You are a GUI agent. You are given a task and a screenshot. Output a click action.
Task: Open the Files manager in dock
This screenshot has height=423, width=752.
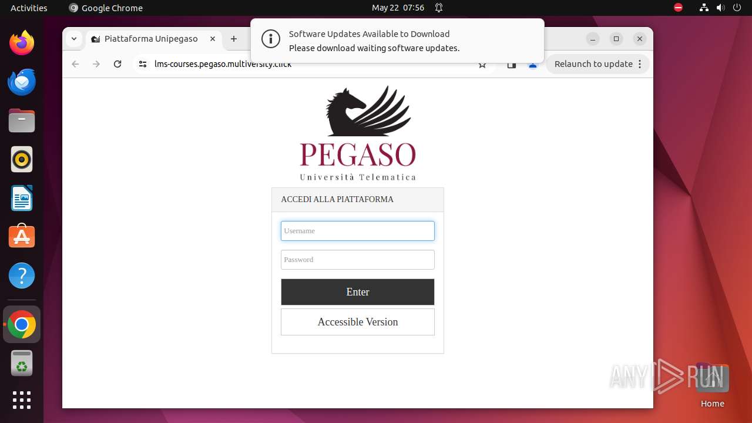[x=22, y=120]
